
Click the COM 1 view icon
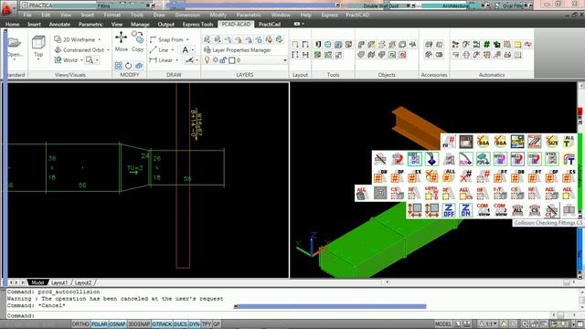click(483, 210)
